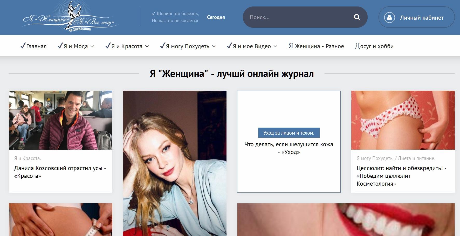Viewport: 460px width, 236px height.
Task: Expand the Я и Мода dropdown arrow
Action: [x=92, y=46]
